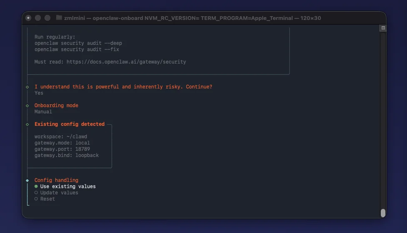Open the docs.openclaw.ai gateway security URL

click(x=126, y=62)
